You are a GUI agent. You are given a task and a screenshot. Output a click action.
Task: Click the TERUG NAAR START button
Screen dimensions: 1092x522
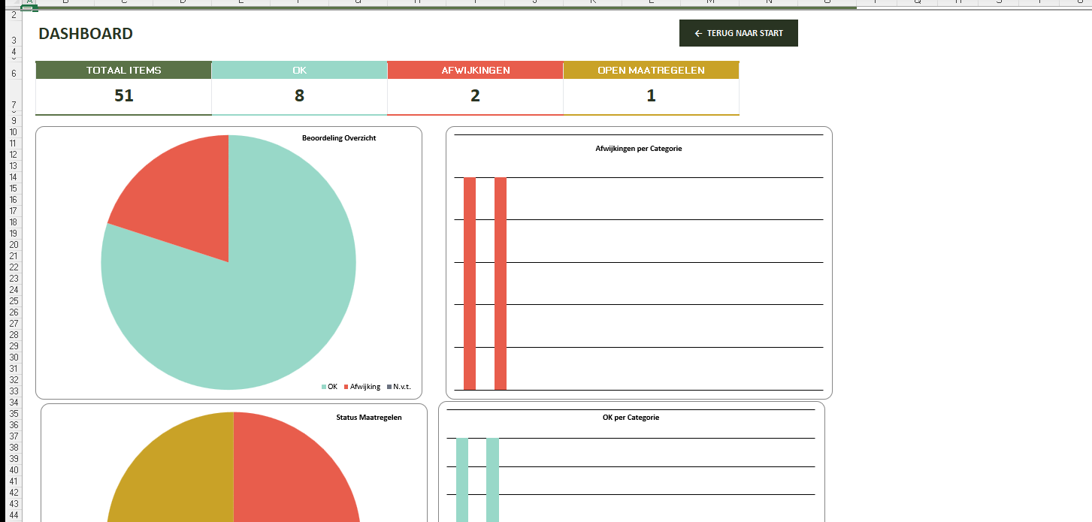[738, 33]
